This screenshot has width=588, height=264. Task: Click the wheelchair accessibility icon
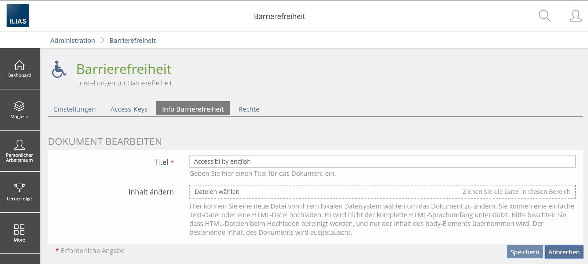pyautogui.click(x=59, y=69)
